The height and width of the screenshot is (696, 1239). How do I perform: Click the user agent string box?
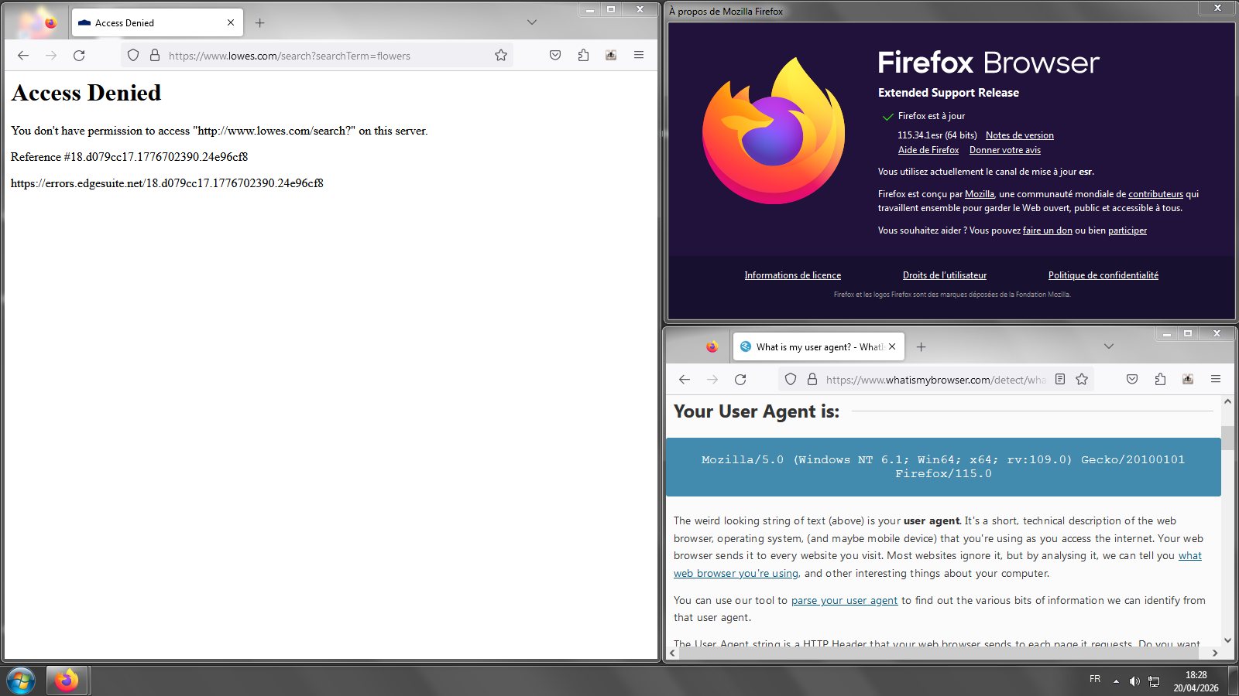coord(943,467)
